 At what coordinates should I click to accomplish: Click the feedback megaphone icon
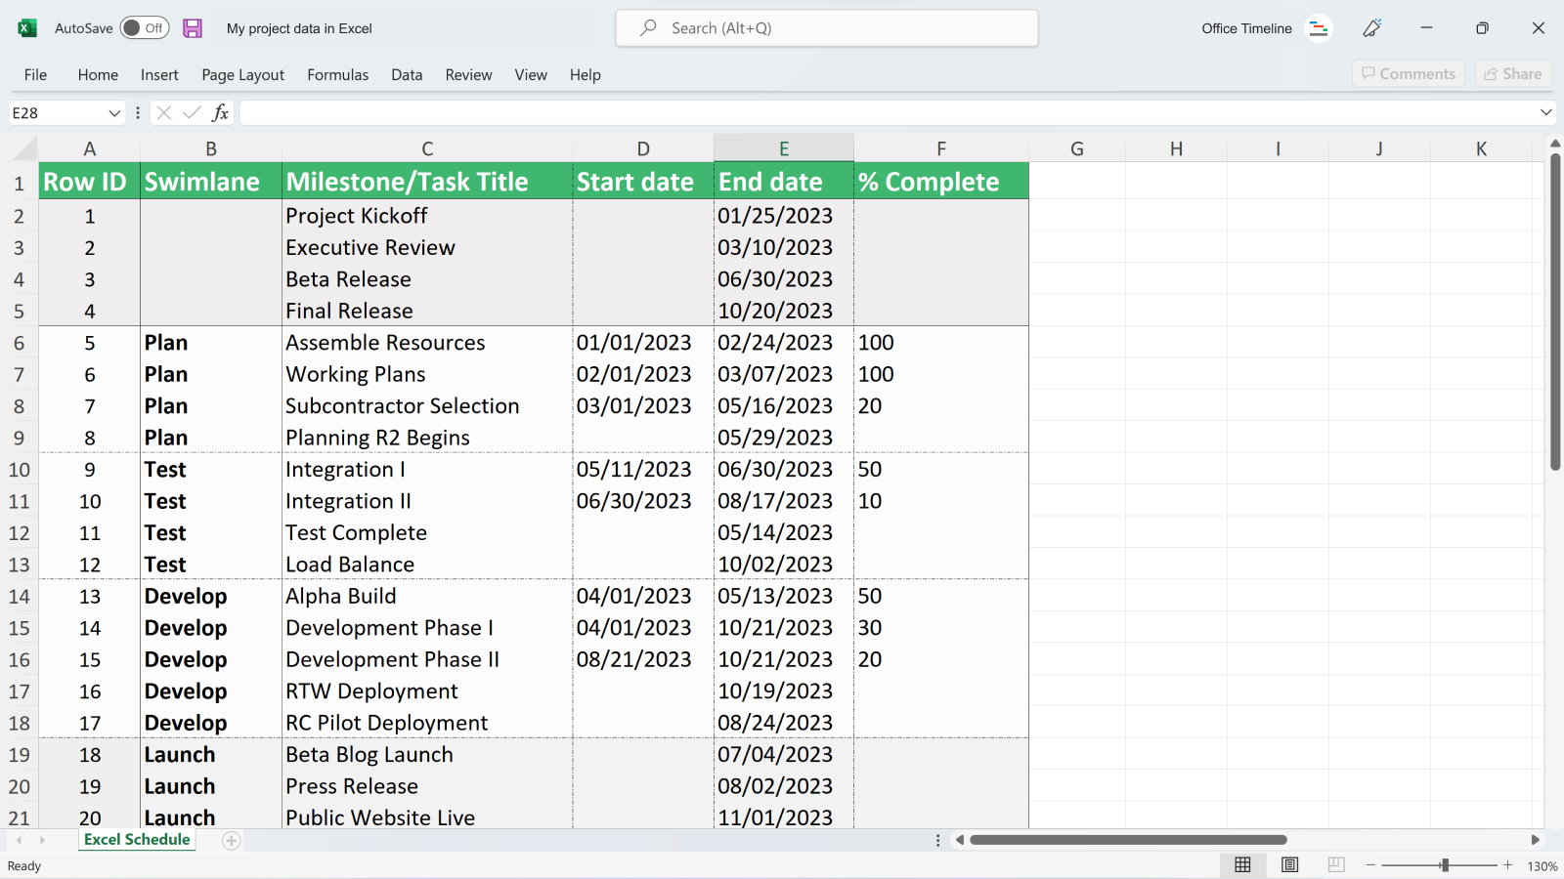point(1372,28)
